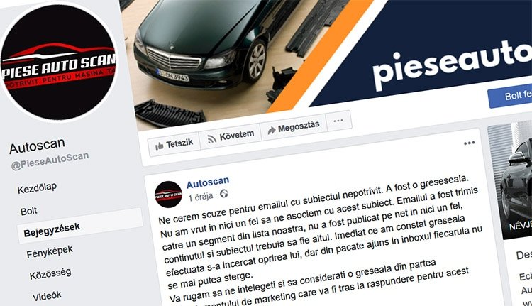Open Fényképek in the sidebar
Screen dimensions: 532x306
[x=50, y=251]
